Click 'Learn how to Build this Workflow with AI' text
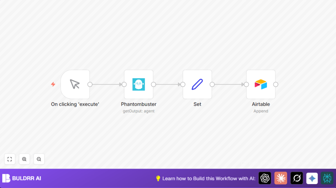 point(209,178)
